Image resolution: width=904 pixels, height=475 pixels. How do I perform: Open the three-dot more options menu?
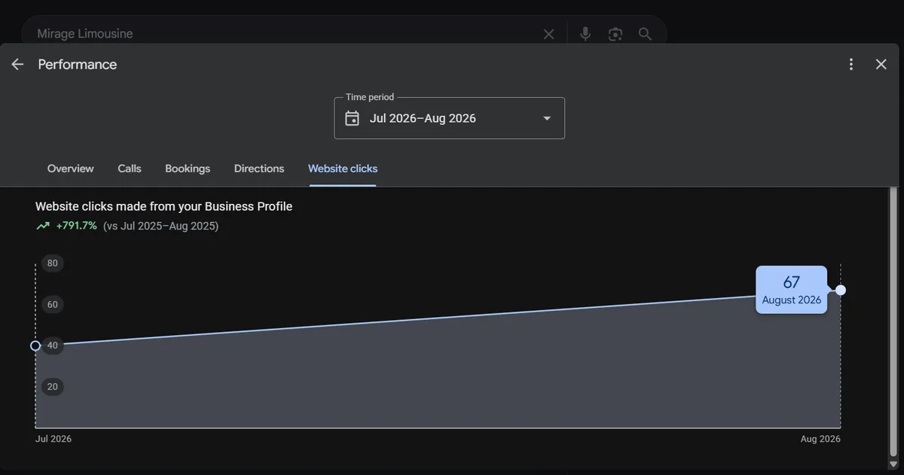click(x=851, y=65)
